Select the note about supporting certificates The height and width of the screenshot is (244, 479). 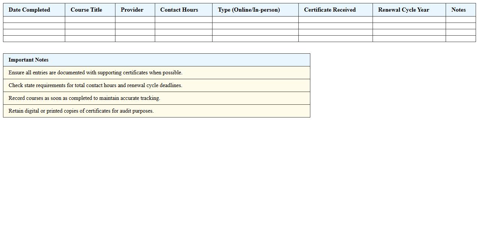156,72
